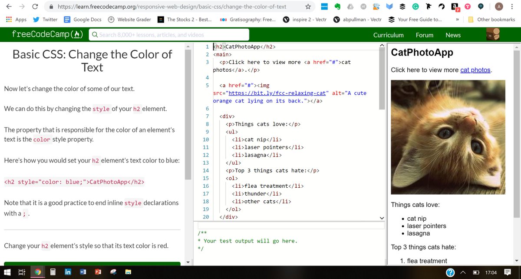Viewport: 521px width, 279px height.
Task: Open Task View on the taskbar
Action: (x=21, y=272)
